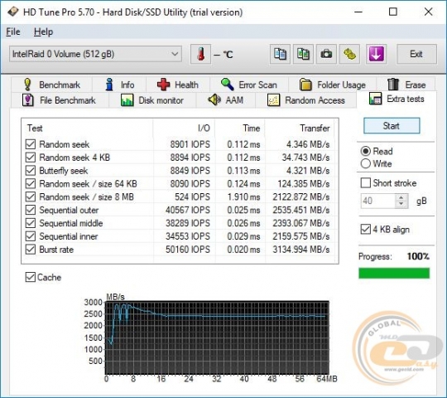The image size is (447, 398).
Task: Open the Folder Usage tab
Action: [x=333, y=85]
